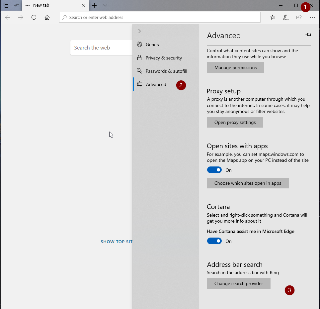Screen dimensions: 320x309
Task: Click the Passwords key icon
Action: point(139,71)
